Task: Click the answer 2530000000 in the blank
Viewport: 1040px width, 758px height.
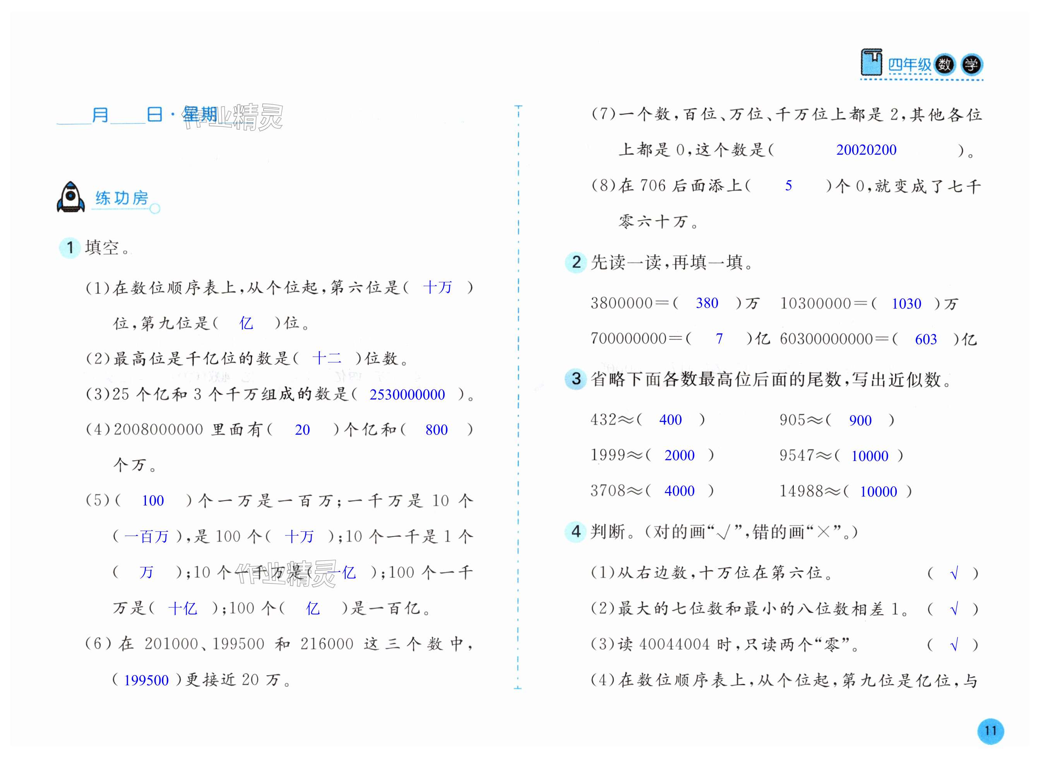Action: tap(407, 394)
